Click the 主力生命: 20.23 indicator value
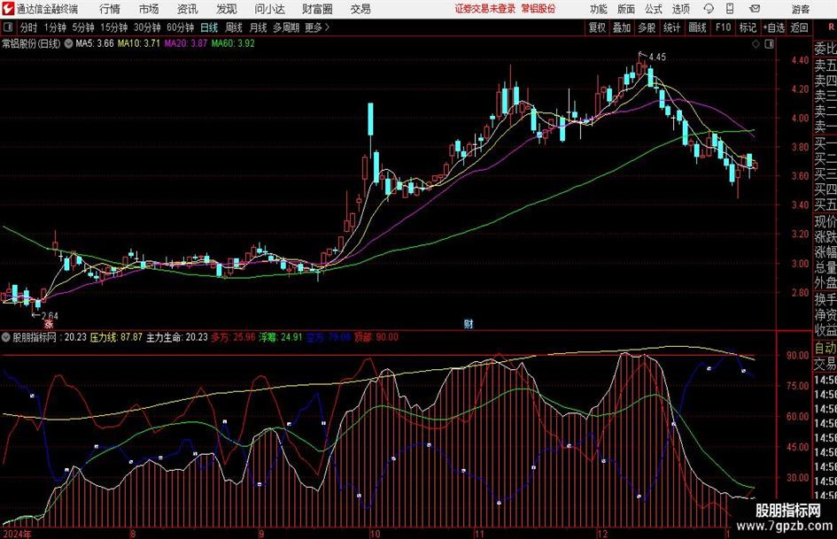This screenshot has width=837, height=539. (x=177, y=337)
